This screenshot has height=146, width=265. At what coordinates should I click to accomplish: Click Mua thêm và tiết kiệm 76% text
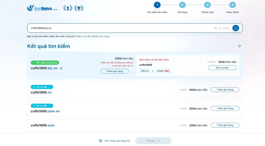tap(154, 60)
